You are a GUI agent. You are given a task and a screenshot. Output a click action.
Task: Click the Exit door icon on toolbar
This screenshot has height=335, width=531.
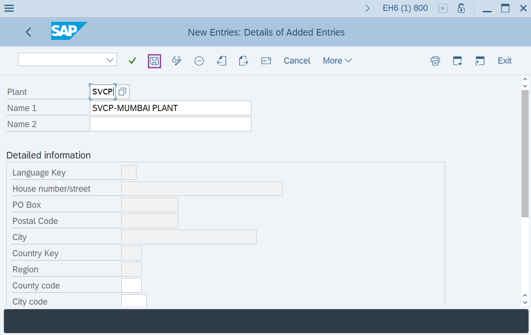click(x=243, y=61)
